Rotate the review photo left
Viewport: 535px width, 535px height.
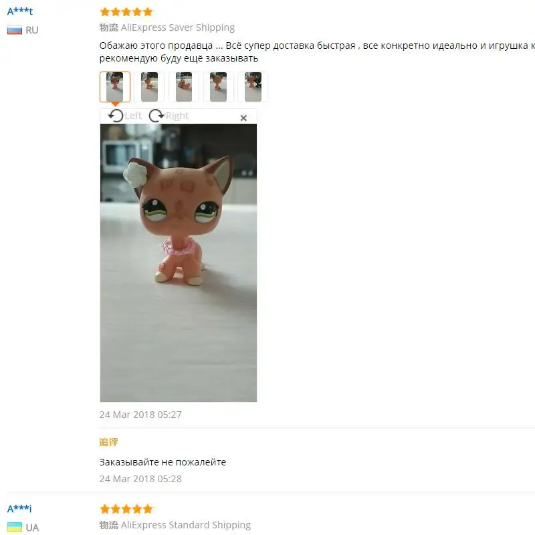point(124,116)
